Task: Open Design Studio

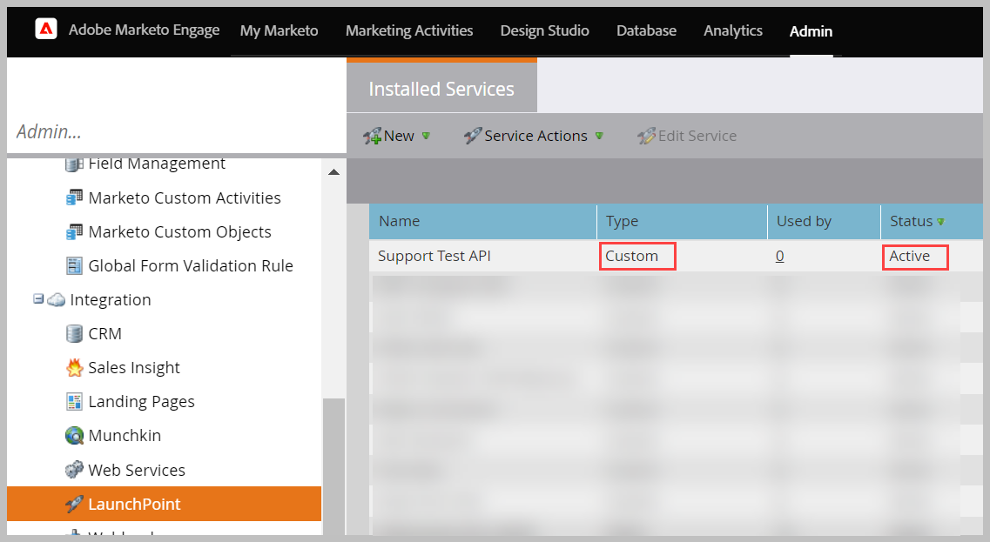Action: coord(545,30)
